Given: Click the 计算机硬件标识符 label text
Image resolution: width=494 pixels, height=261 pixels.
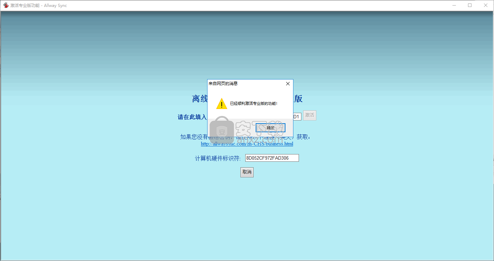Looking at the screenshot, I should (x=218, y=158).
